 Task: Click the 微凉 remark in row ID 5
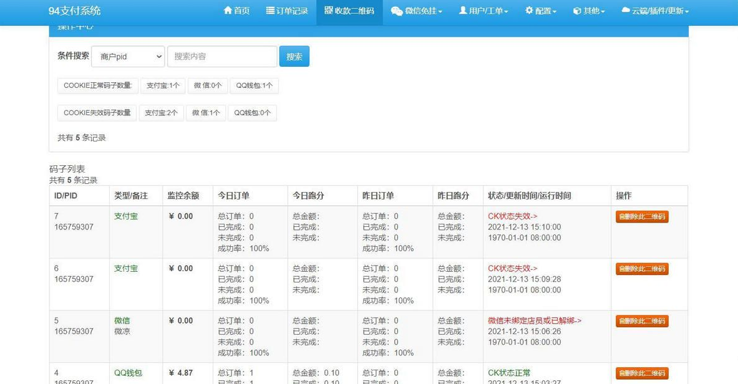122,332
